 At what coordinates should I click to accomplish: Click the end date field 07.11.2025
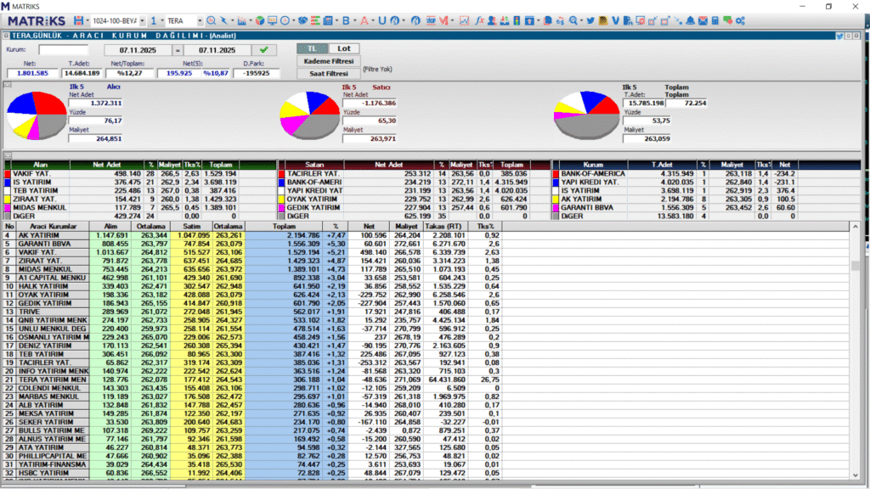pos(217,50)
